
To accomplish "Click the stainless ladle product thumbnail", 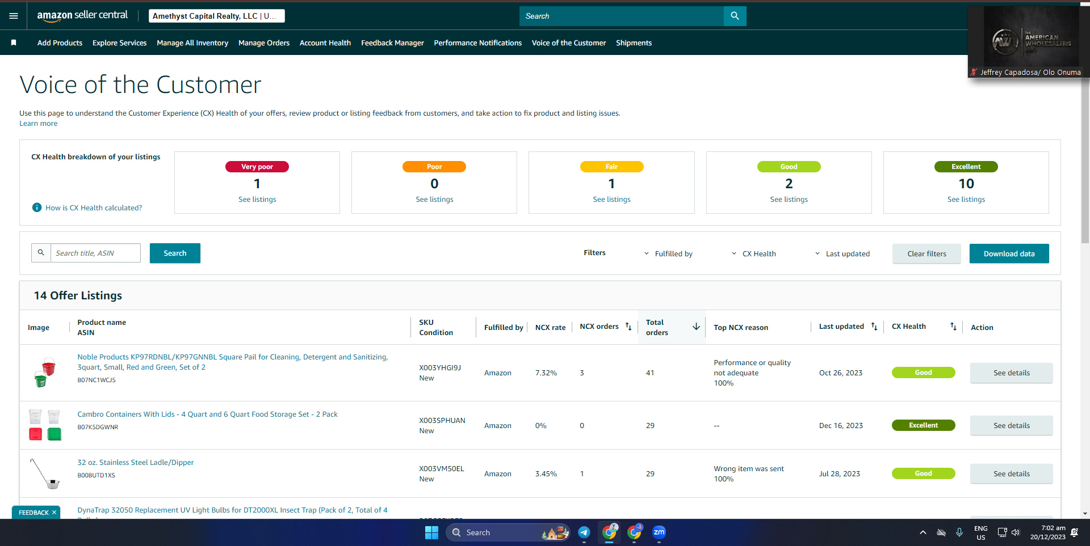I will (45, 473).
